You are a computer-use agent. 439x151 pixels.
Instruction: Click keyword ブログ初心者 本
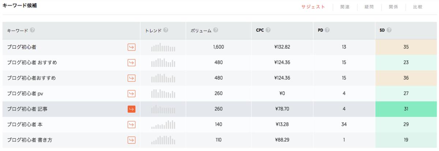25,125
